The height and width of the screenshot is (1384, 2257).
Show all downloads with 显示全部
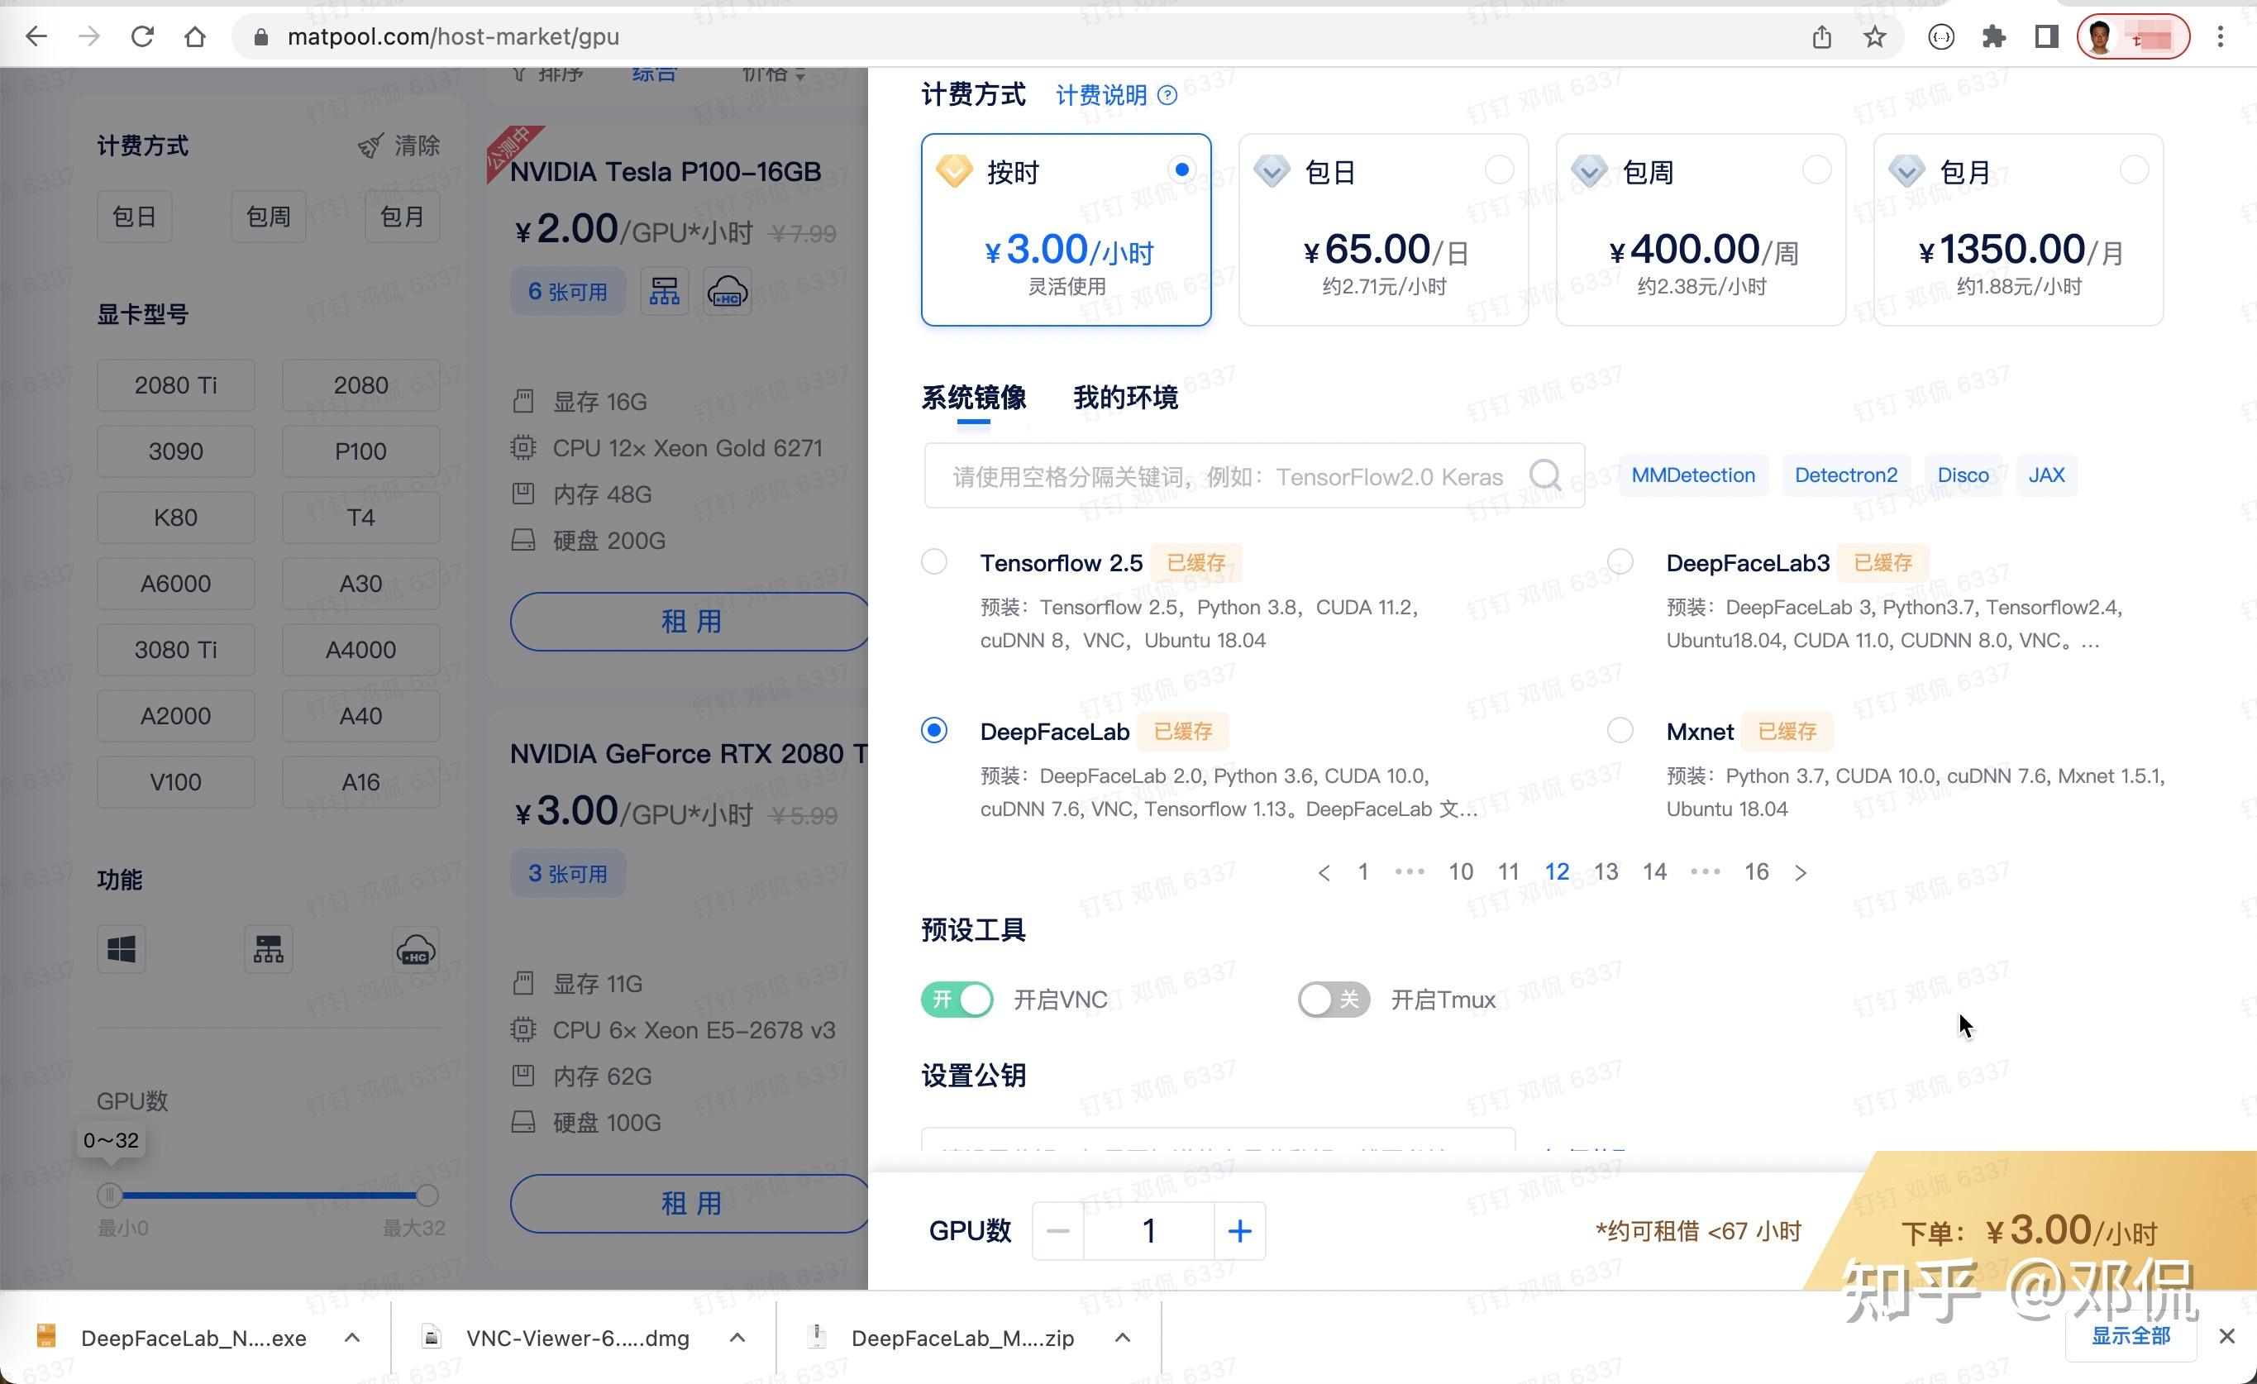2131,1336
